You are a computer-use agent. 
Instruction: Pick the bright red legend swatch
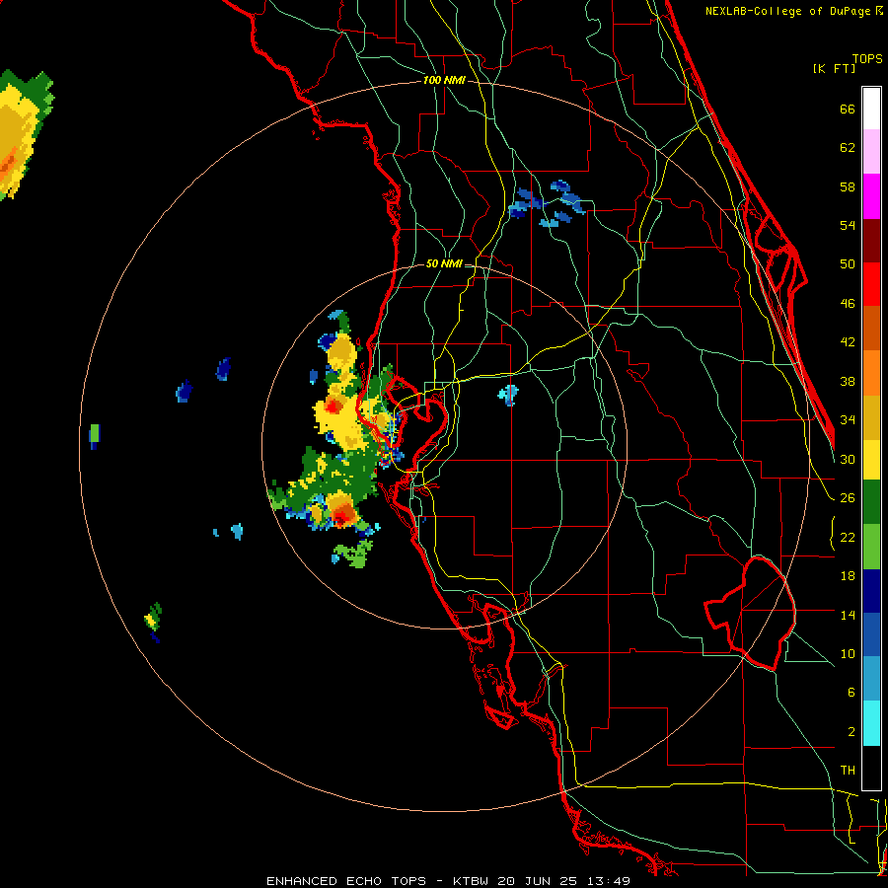871,284
